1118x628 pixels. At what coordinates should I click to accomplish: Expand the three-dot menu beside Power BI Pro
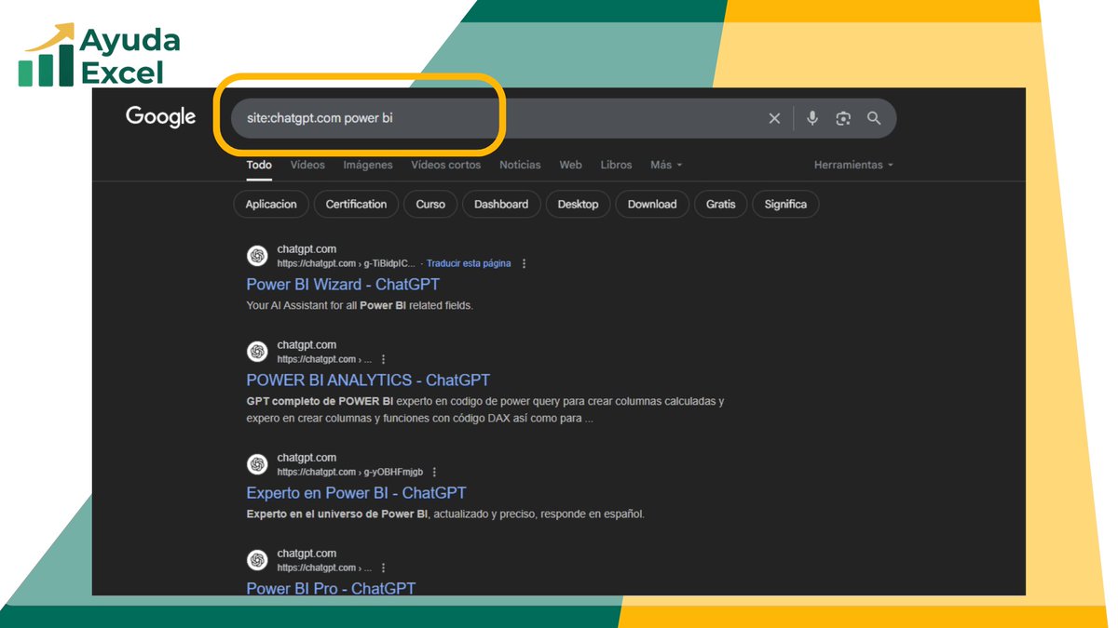(x=384, y=567)
